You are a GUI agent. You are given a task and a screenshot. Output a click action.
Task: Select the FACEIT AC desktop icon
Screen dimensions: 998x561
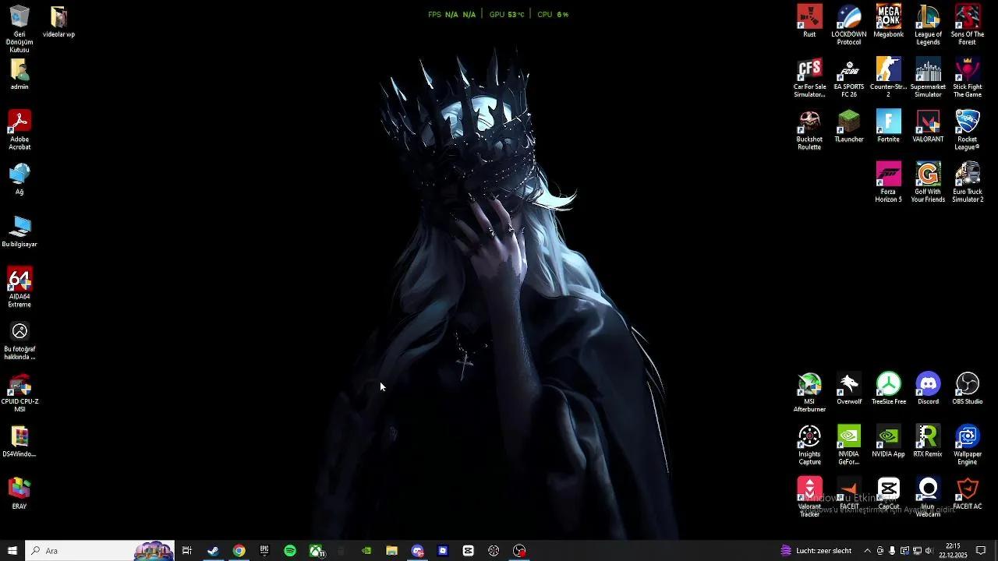point(968,493)
